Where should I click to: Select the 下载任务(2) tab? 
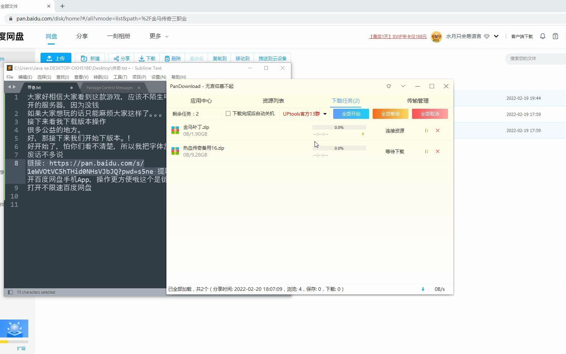click(x=345, y=101)
